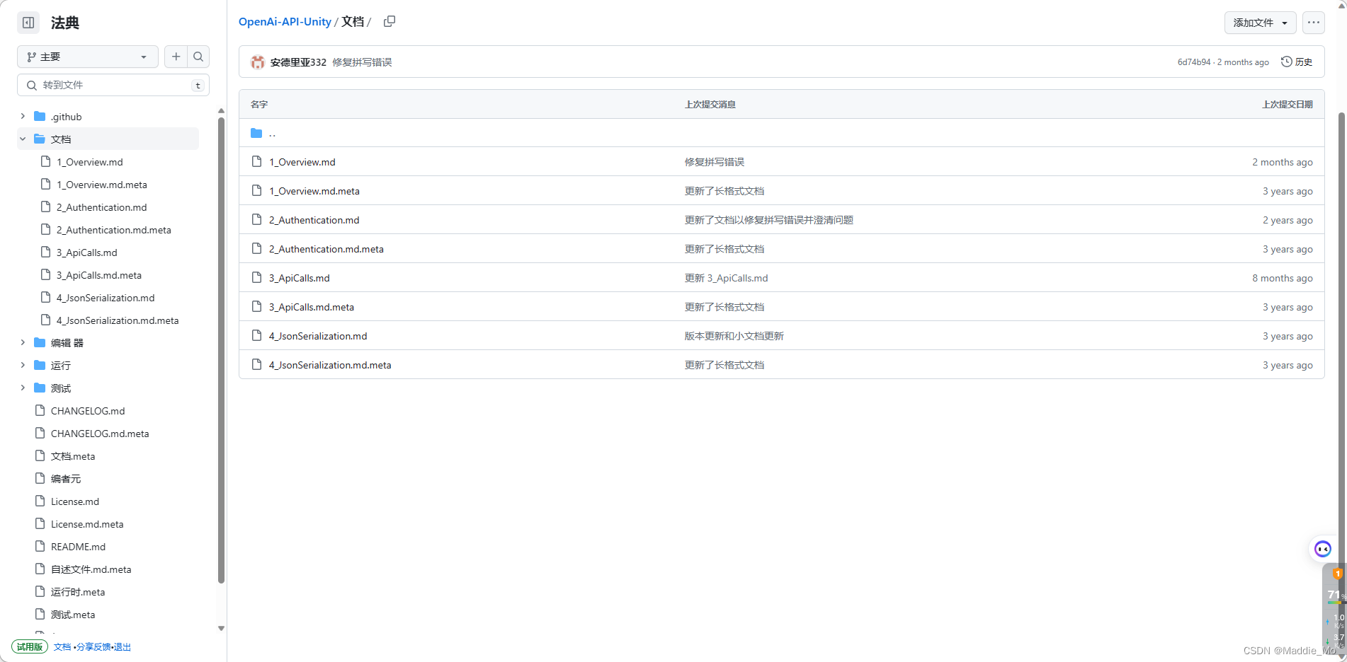Screen dimensions: 1347x662
Task: Click the 测试 folder icon in sidebar
Action: point(40,388)
